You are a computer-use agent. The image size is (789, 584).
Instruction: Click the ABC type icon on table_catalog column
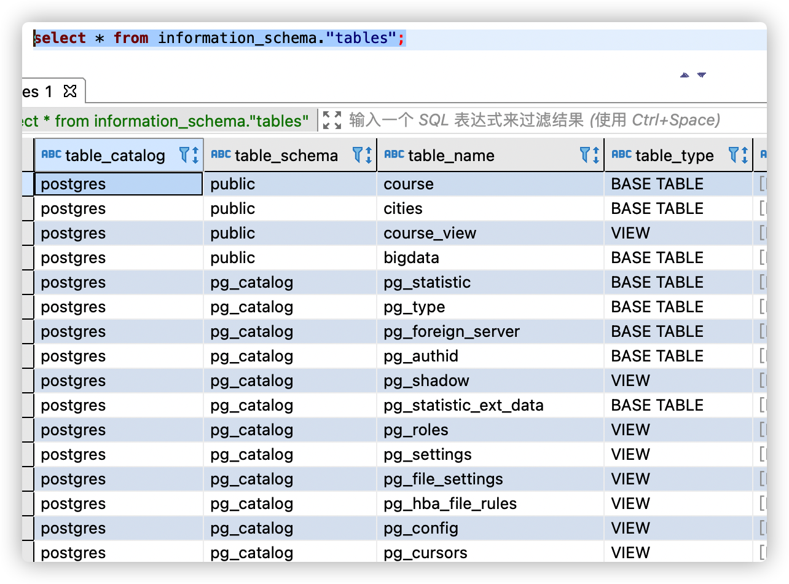click(x=51, y=156)
